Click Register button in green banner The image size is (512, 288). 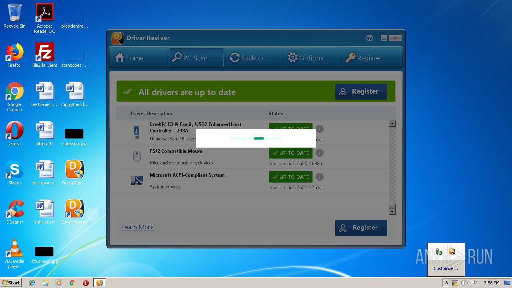pyautogui.click(x=361, y=92)
